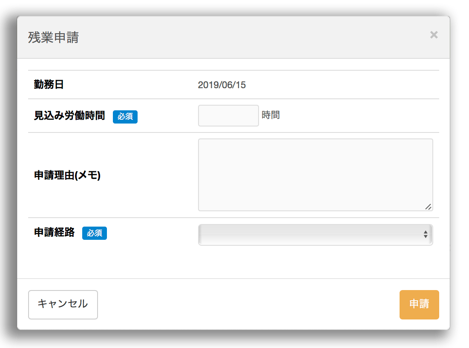Image resolution: width=469 pixels, height=348 pixels.
Task: Click empty footer space between キャンセル and 申請
Action: click(247, 305)
